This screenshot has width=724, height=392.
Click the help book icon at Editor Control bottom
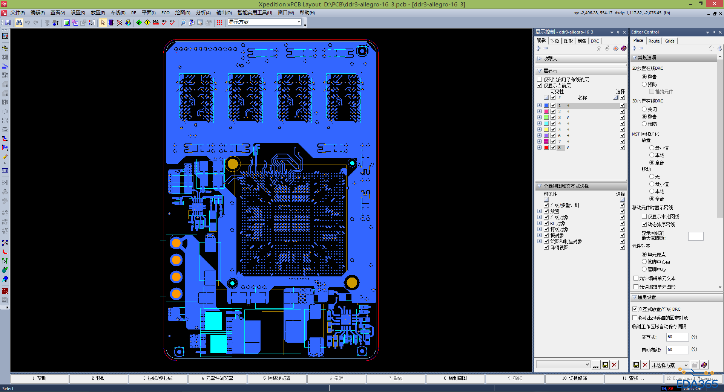pos(704,365)
